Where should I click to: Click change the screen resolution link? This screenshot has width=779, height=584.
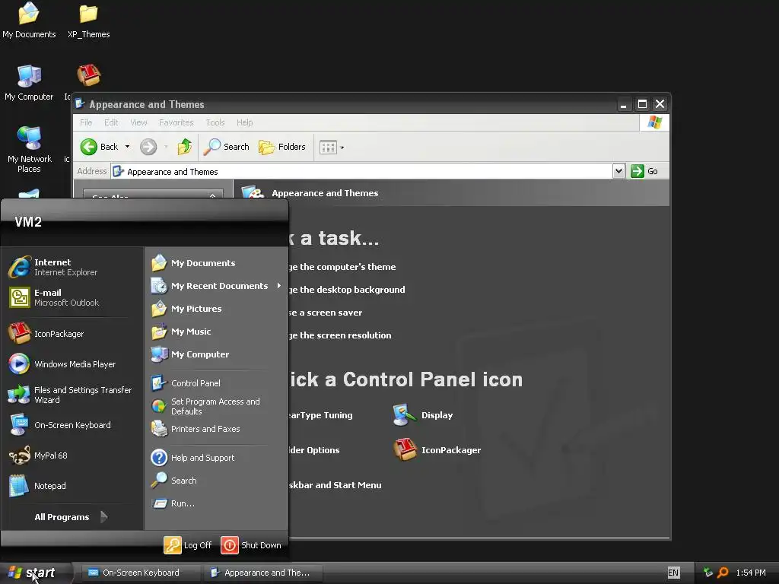pyautogui.click(x=340, y=335)
